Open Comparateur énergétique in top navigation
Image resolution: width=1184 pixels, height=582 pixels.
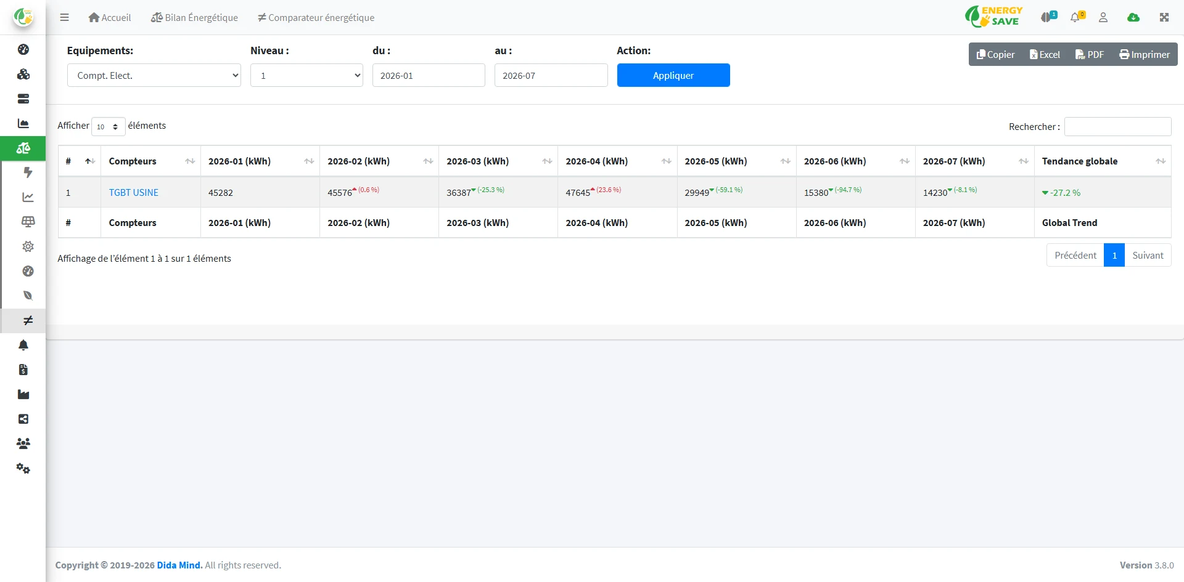316,17
